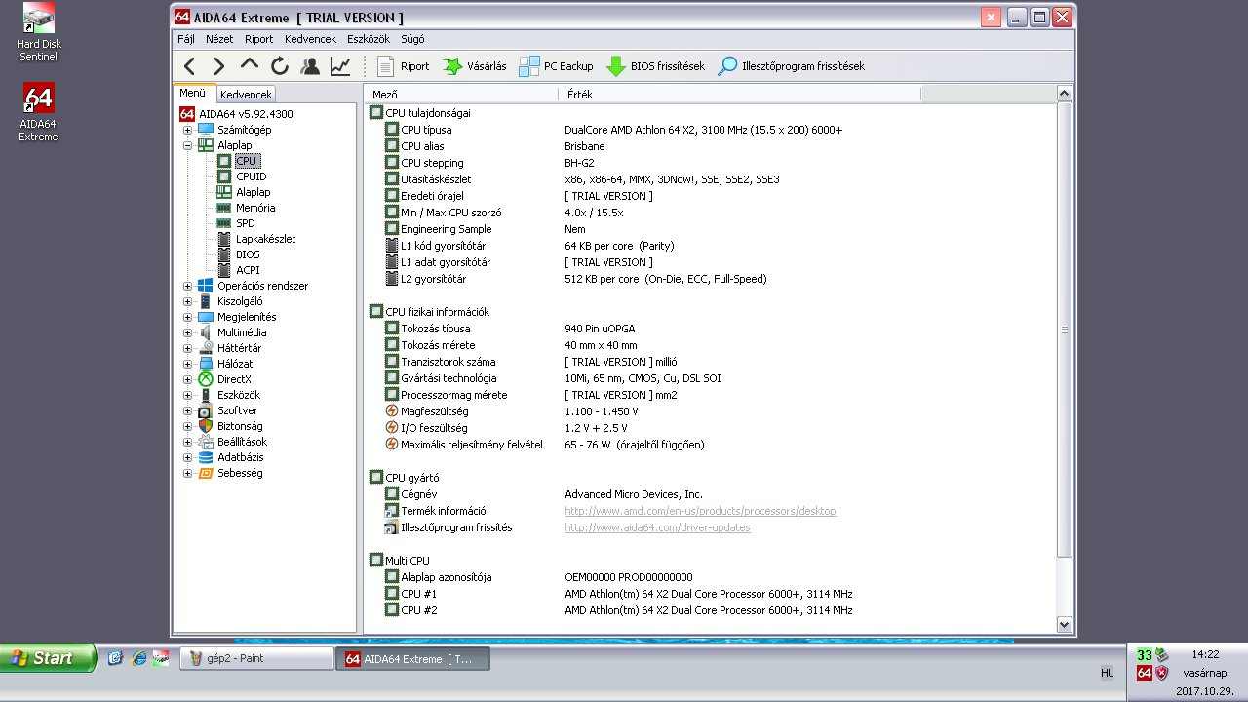1248x702 pixels.
Task: Select Lapkakészlet in the tree
Action: pyautogui.click(x=265, y=239)
